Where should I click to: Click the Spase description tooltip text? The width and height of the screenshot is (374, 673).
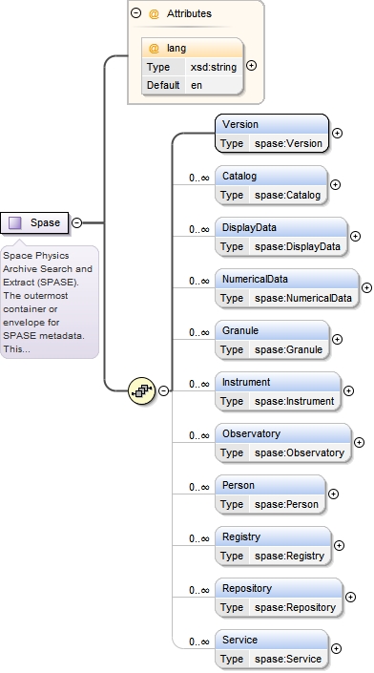(48, 303)
